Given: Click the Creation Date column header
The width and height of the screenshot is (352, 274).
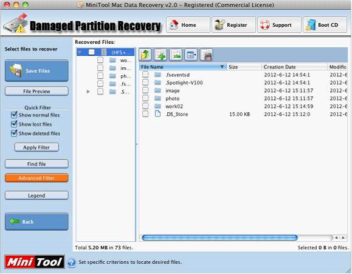Looking at the screenshot, I should click(x=294, y=67).
